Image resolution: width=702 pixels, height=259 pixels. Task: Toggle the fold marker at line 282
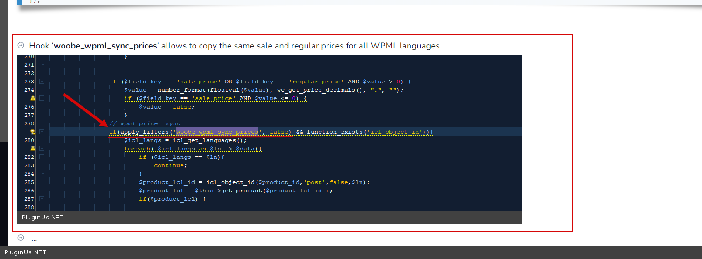coord(42,157)
